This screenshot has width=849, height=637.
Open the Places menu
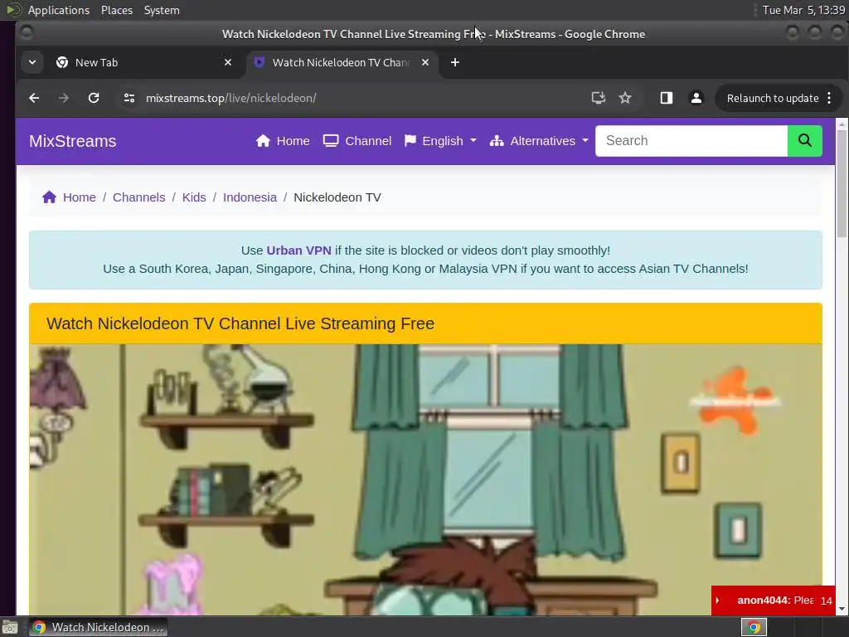pyautogui.click(x=117, y=10)
